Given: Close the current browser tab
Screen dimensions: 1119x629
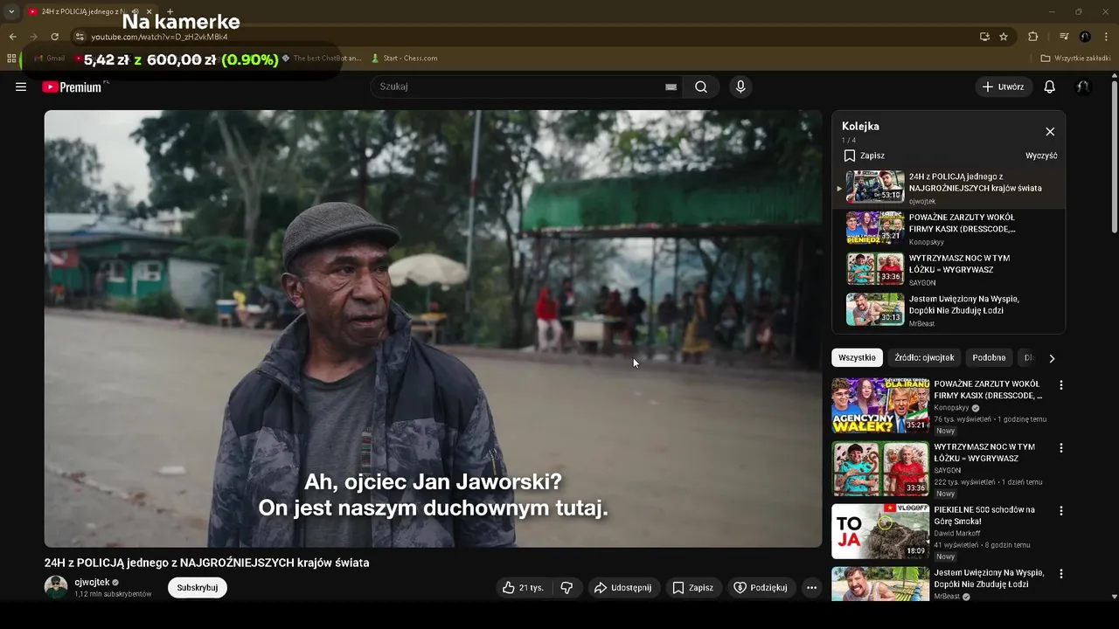Looking at the screenshot, I should (149, 11).
